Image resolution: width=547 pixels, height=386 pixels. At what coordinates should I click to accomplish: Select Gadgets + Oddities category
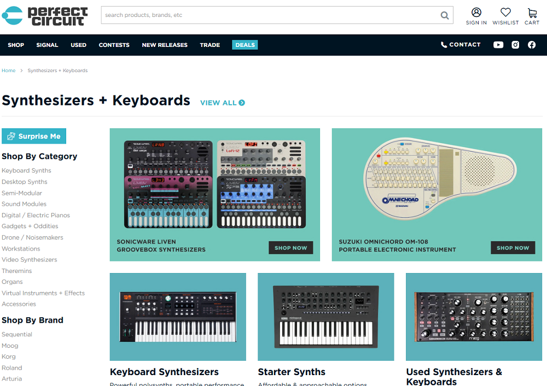pyautogui.click(x=30, y=226)
